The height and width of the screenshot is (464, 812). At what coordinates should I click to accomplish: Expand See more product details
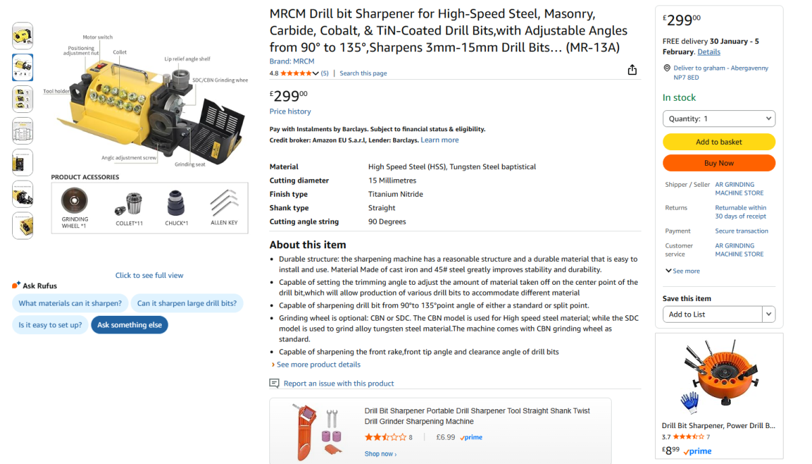pos(318,365)
